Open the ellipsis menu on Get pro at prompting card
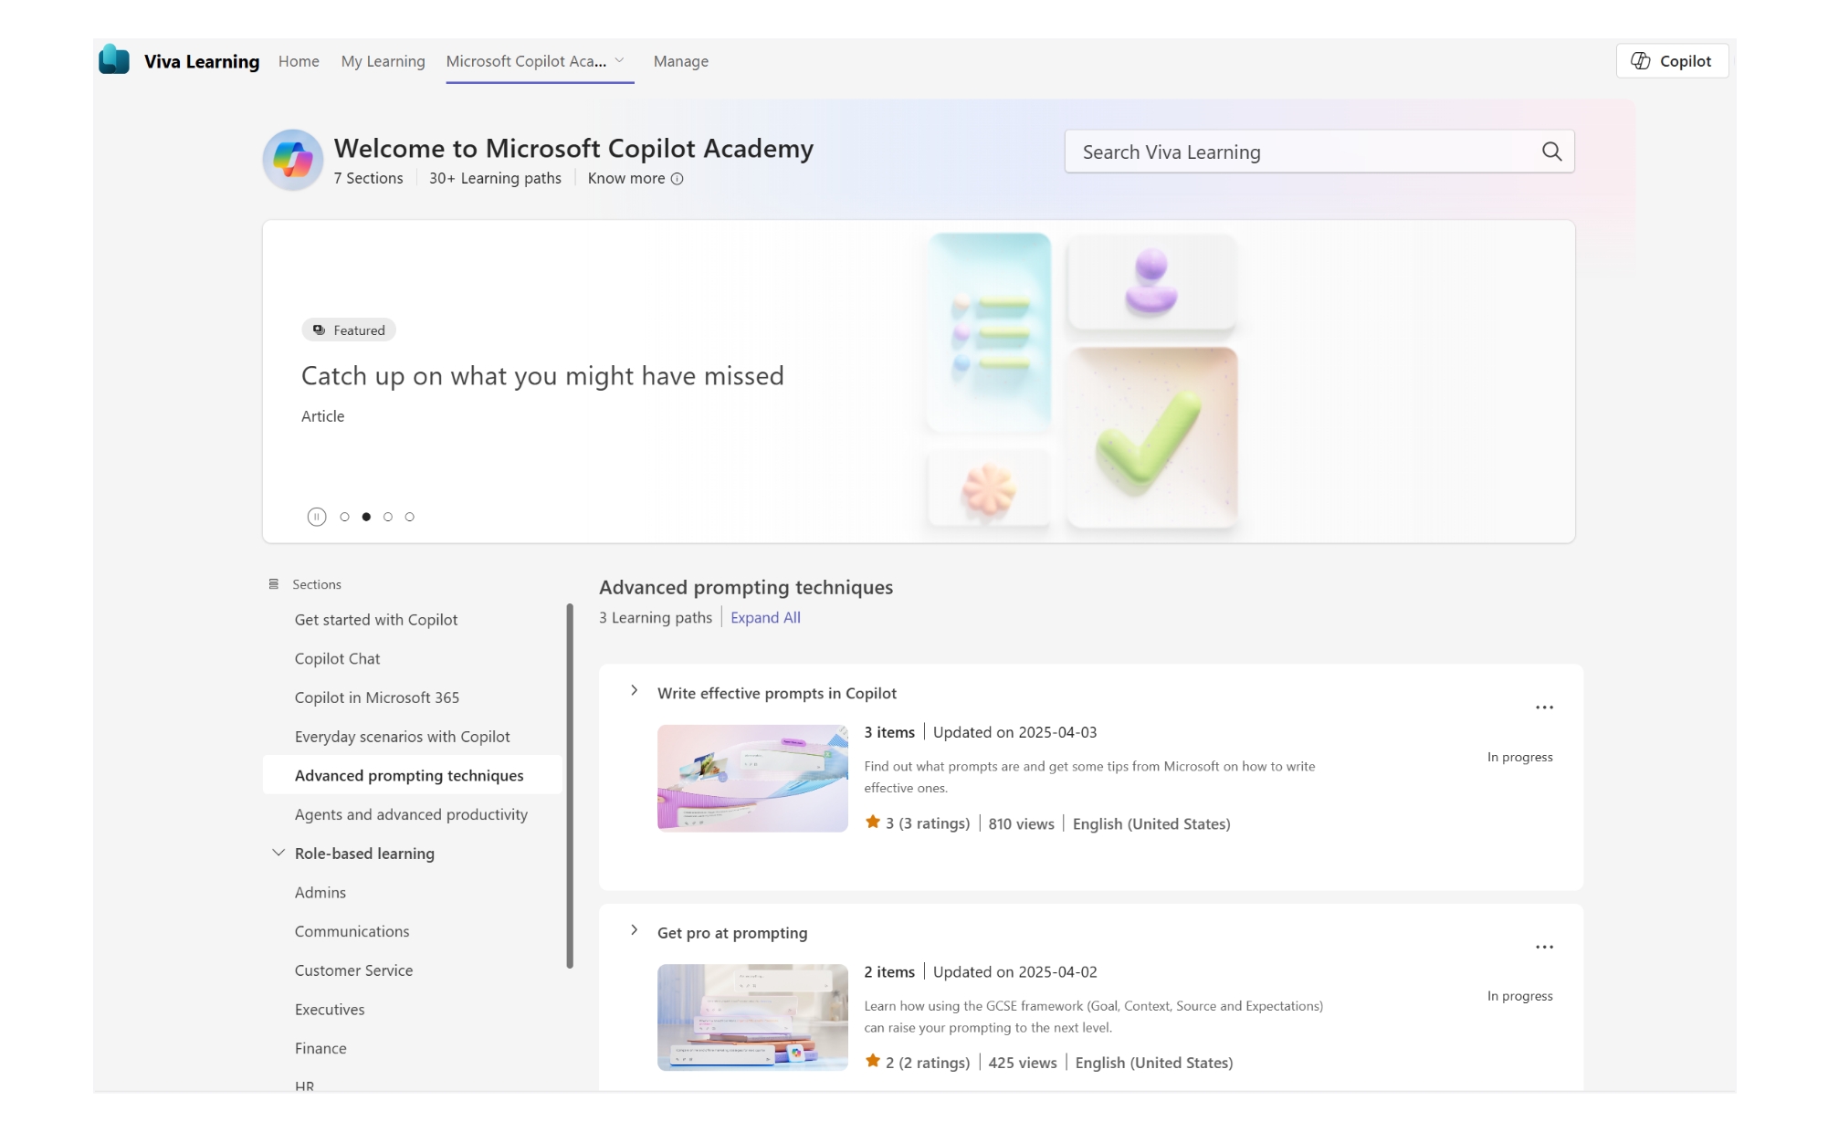Screen dimensions: 1828x1132 pyautogui.click(x=1545, y=947)
